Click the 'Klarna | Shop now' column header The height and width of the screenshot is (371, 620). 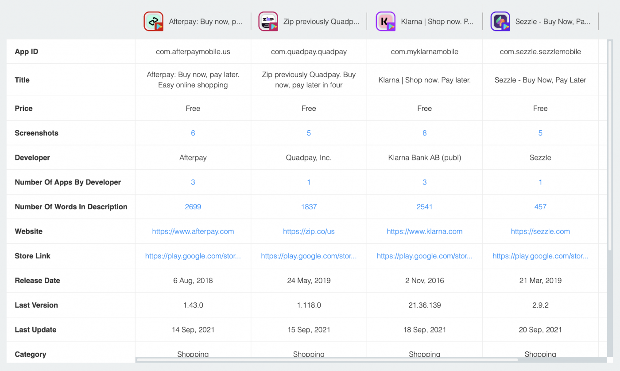436,21
